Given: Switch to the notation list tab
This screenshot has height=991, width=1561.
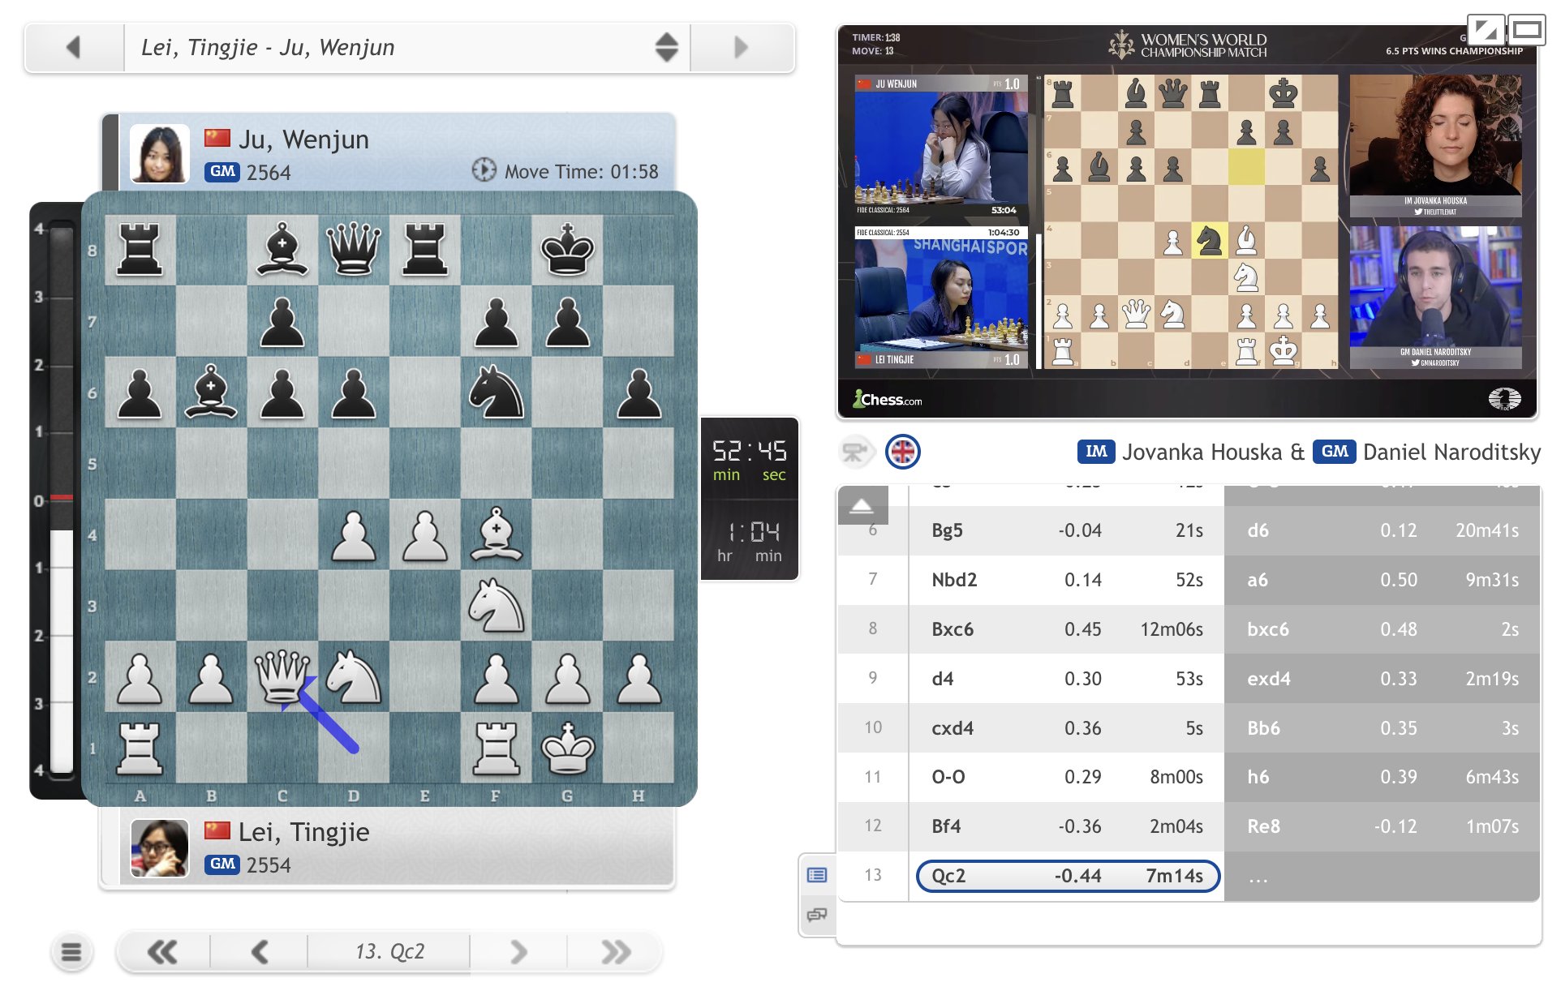Looking at the screenshot, I should (x=817, y=874).
